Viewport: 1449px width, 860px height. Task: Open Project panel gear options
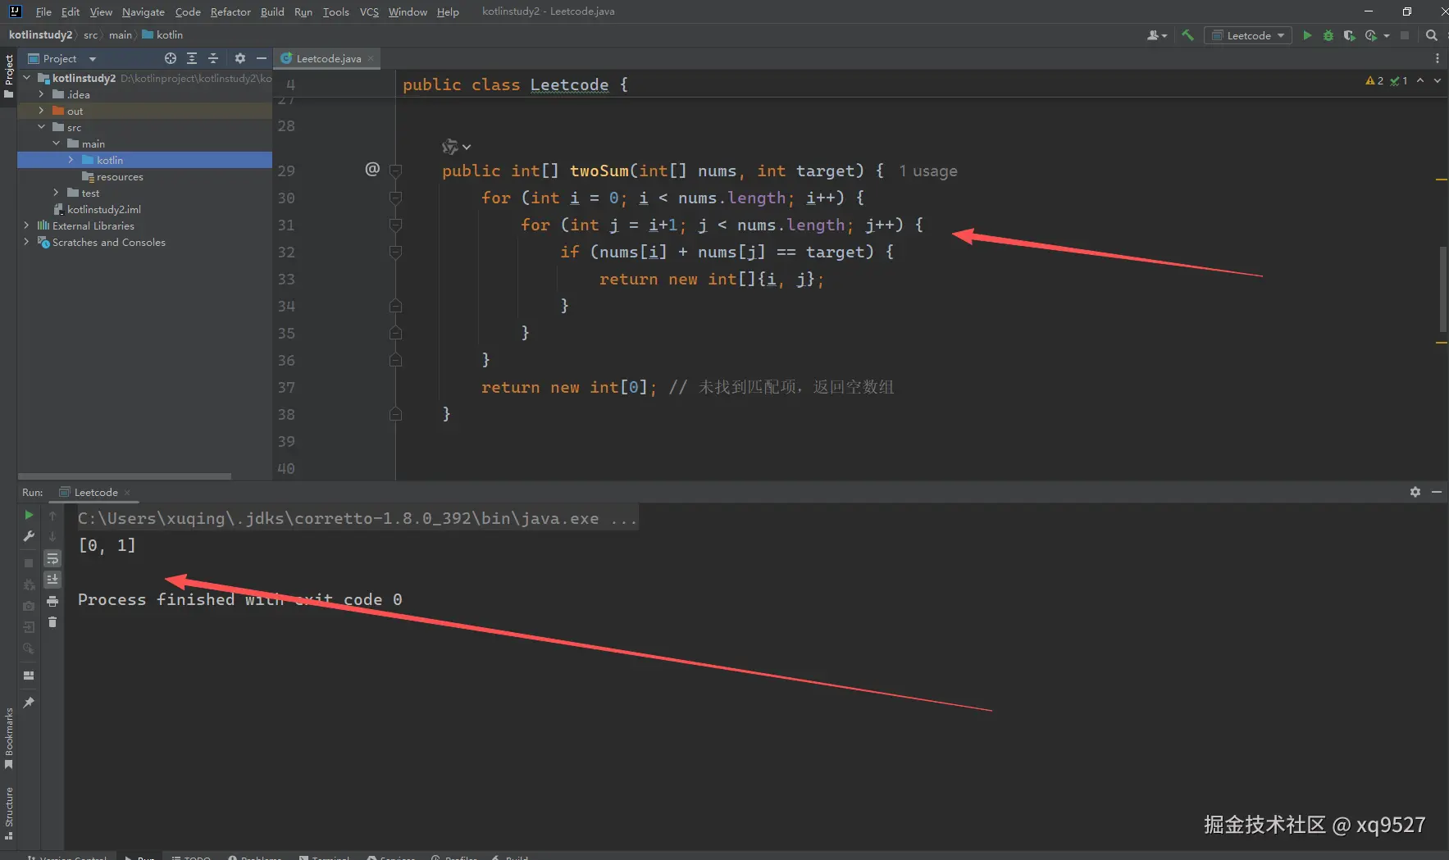coord(240,58)
